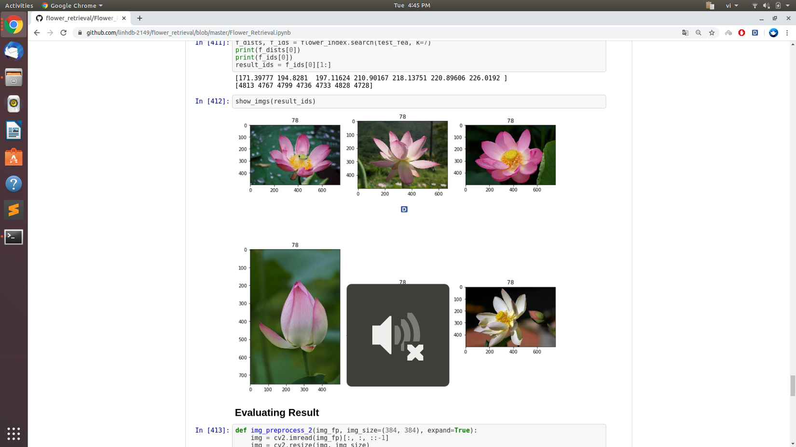The height and width of the screenshot is (447, 796).
Task: Open the Google Translate page icon
Action: click(x=685, y=33)
